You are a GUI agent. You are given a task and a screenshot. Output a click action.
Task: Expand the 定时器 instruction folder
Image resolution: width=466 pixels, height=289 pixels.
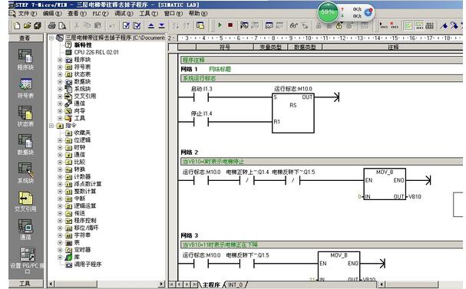60,250
